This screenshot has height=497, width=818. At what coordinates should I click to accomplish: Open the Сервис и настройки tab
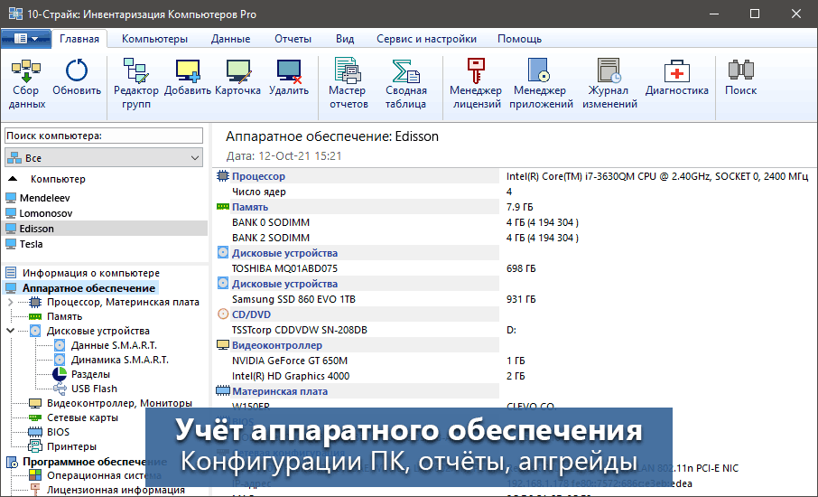coord(426,39)
